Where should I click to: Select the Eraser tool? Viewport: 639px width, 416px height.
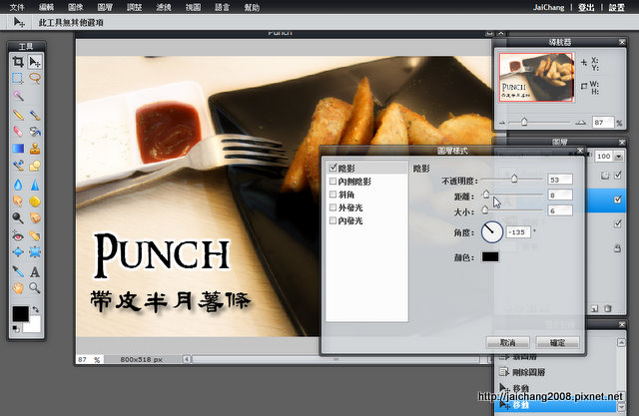[18, 131]
